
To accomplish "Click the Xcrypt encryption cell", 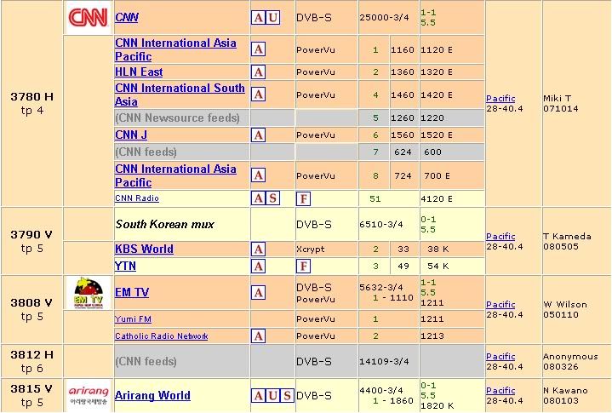I will coord(326,249).
